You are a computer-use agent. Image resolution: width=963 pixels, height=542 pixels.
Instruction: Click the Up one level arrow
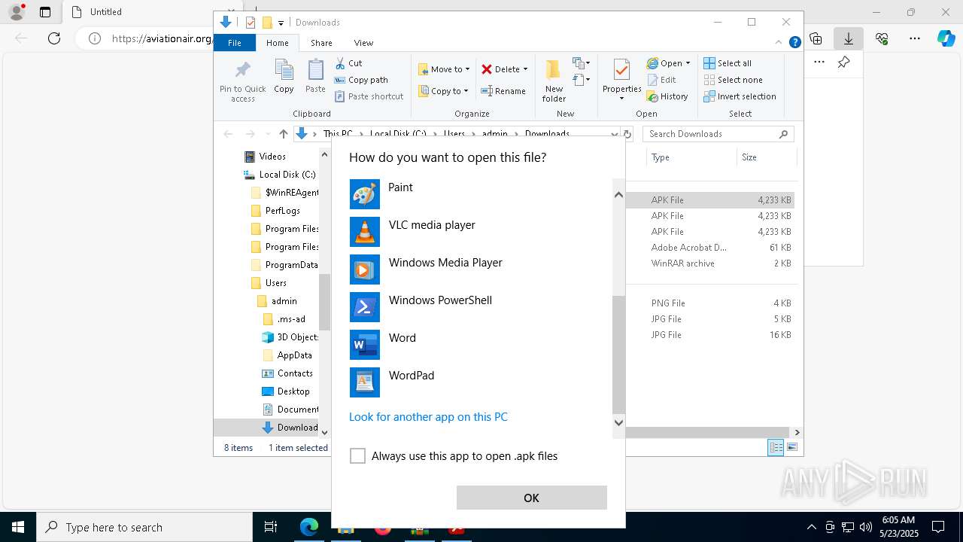click(x=283, y=134)
